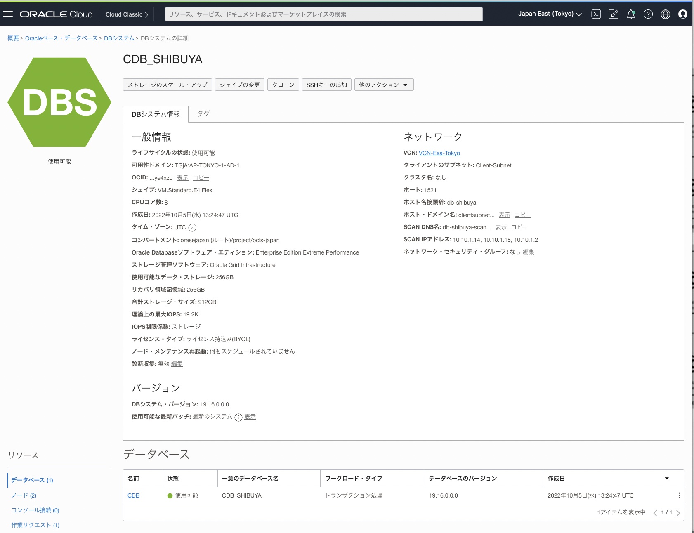Image resolution: width=694 pixels, height=533 pixels.
Task: Edit the 診断収集 setting
Action: coord(177,364)
